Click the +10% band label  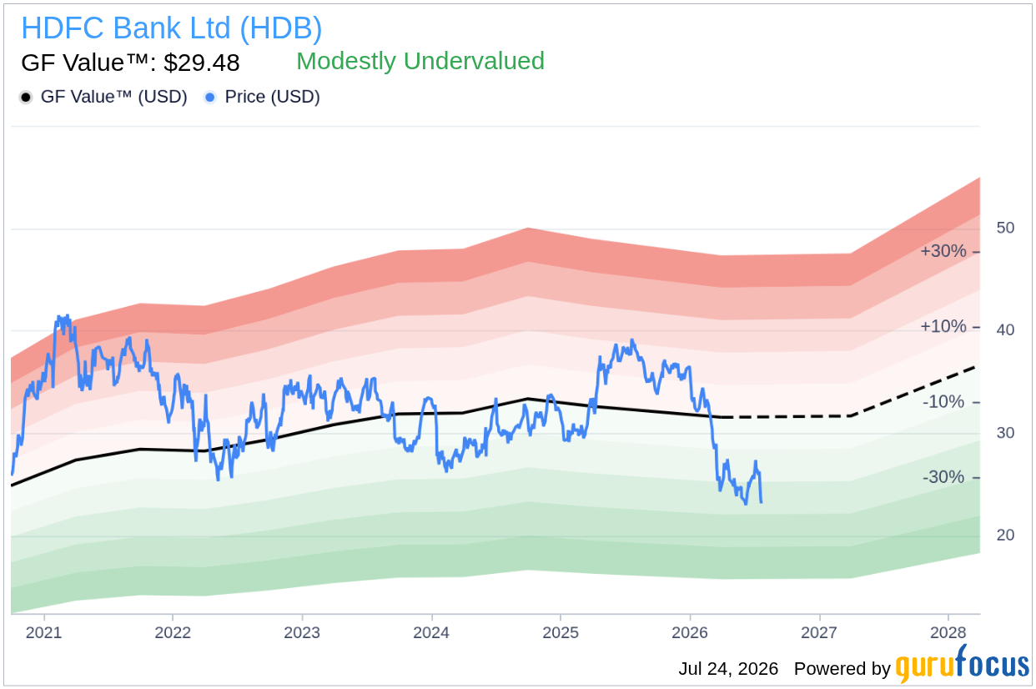click(943, 326)
